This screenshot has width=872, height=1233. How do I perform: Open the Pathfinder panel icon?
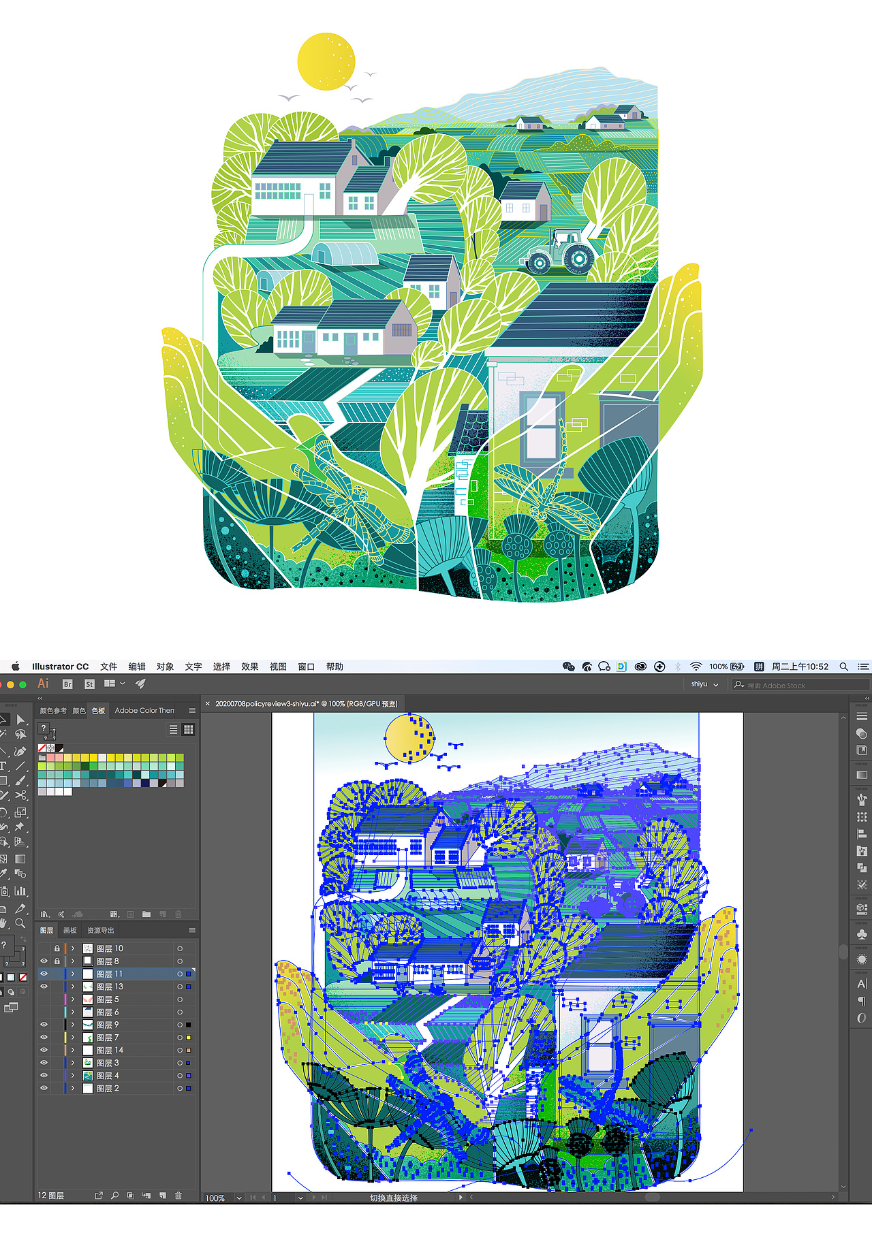coord(862,867)
